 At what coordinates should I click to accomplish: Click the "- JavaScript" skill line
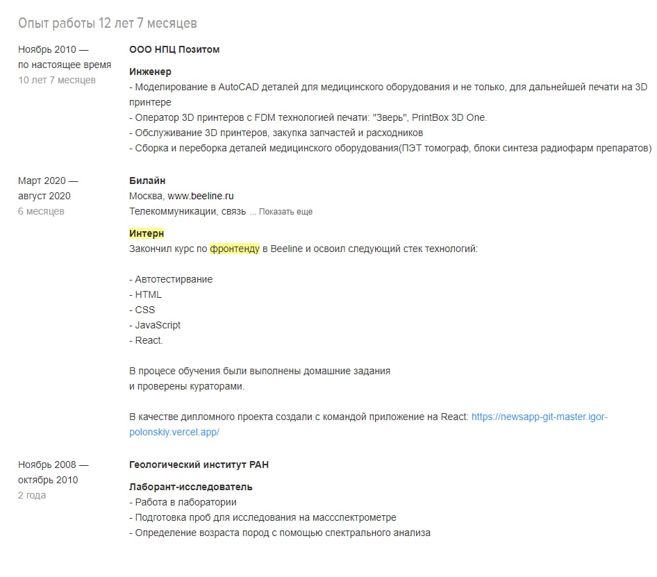pyautogui.click(x=155, y=325)
